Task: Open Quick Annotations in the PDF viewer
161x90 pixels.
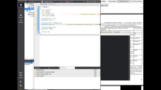Action: point(137,1)
